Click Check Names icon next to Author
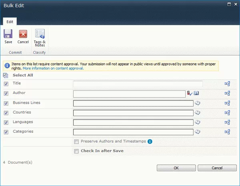 (190, 93)
